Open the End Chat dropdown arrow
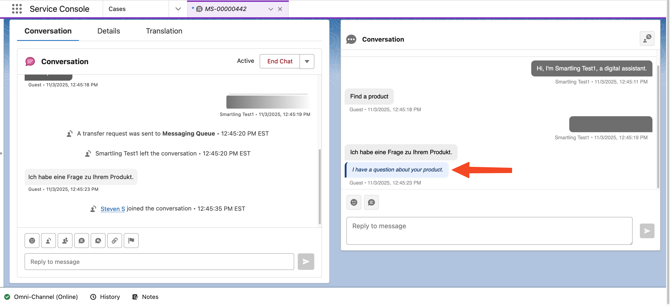This screenshot has height=306, width=670. [306, 61]
